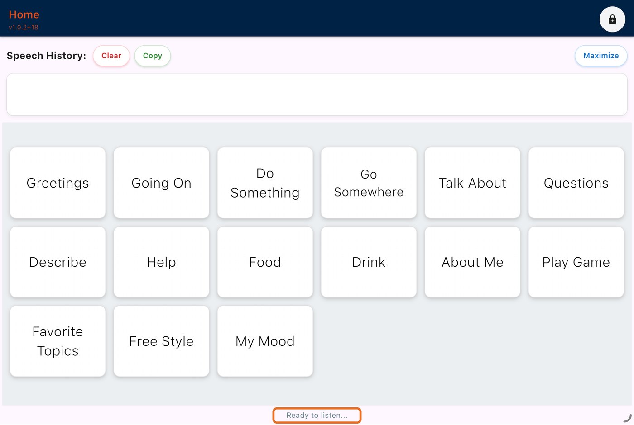Open the Describe category
The image size is (634, 425).
pyautogui.click(x=58, y=262)
